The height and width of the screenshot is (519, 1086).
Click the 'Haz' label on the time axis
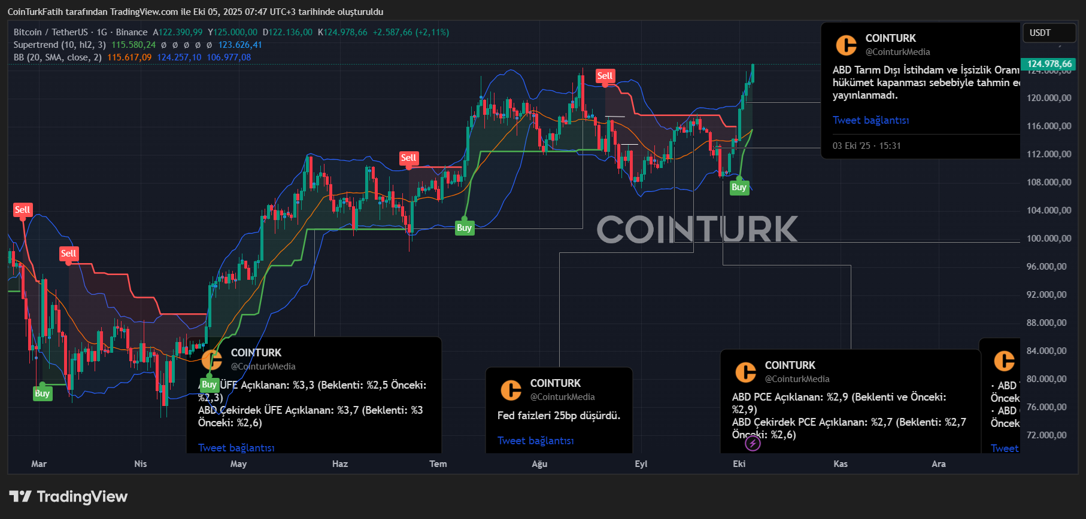click(x=340, y=464)
